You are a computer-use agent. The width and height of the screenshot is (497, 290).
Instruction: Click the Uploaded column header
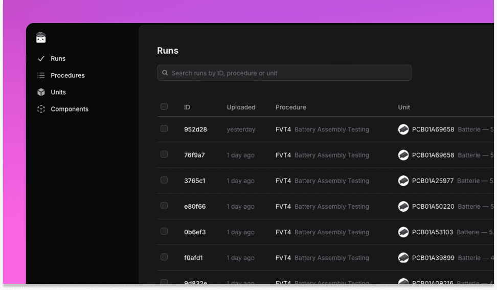click(x=241, y=107)
